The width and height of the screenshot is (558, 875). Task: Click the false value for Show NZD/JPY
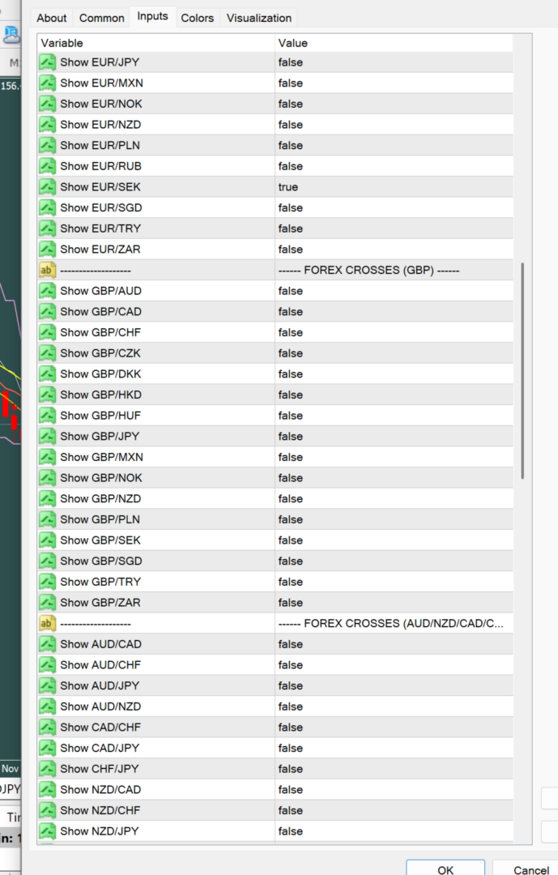[291, 831]
